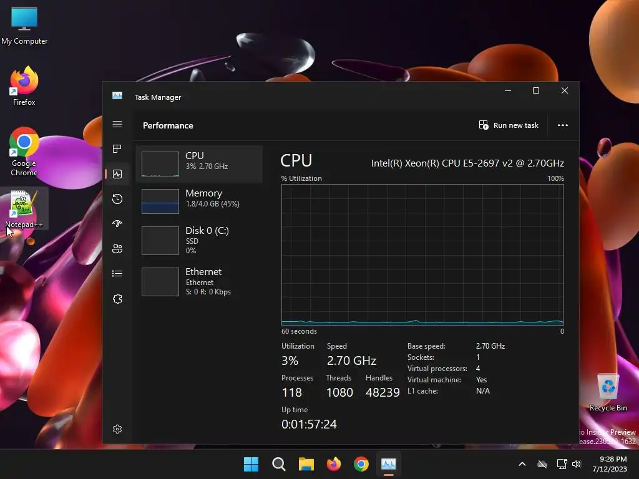Open the clock and date flyout
639x479 pixels.
coord(610,464)
